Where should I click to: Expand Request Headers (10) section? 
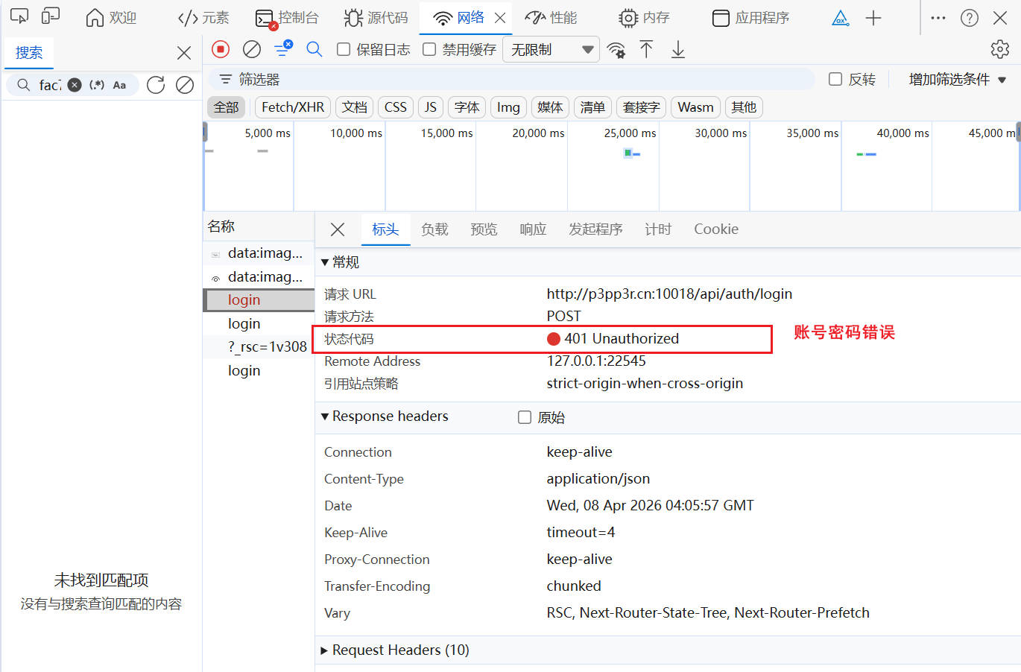click(x=395, y=650)
